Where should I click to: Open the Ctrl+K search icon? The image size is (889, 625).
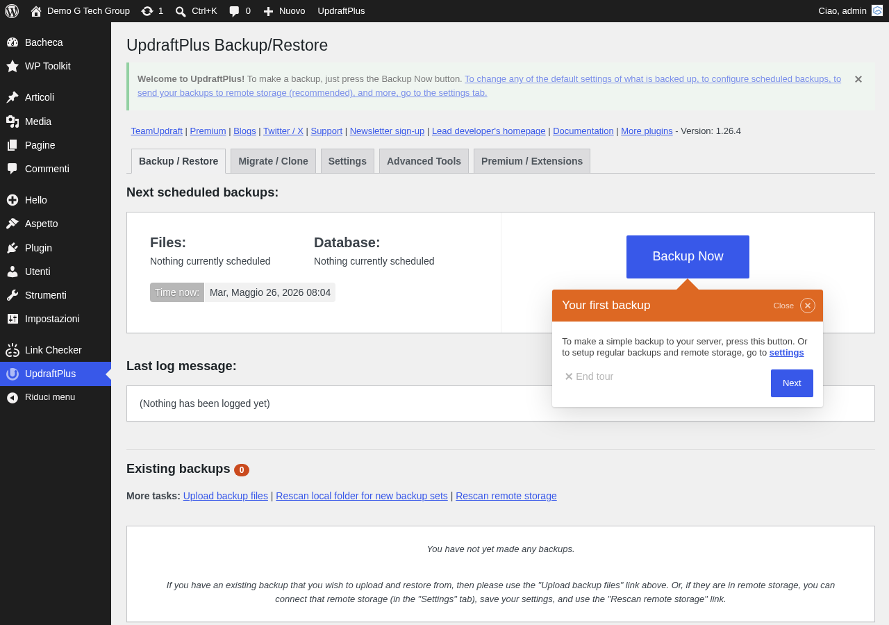(x=181, y=11)
